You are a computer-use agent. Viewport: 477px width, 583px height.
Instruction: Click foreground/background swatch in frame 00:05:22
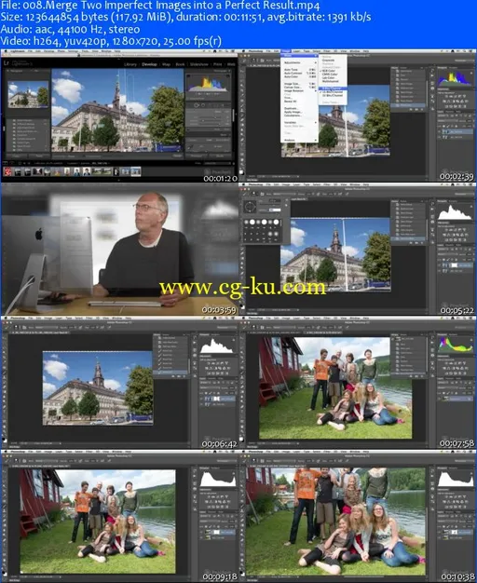(241, 307)
